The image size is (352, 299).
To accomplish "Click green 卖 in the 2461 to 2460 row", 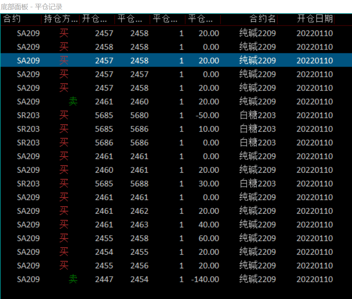I will coord(73,102).
